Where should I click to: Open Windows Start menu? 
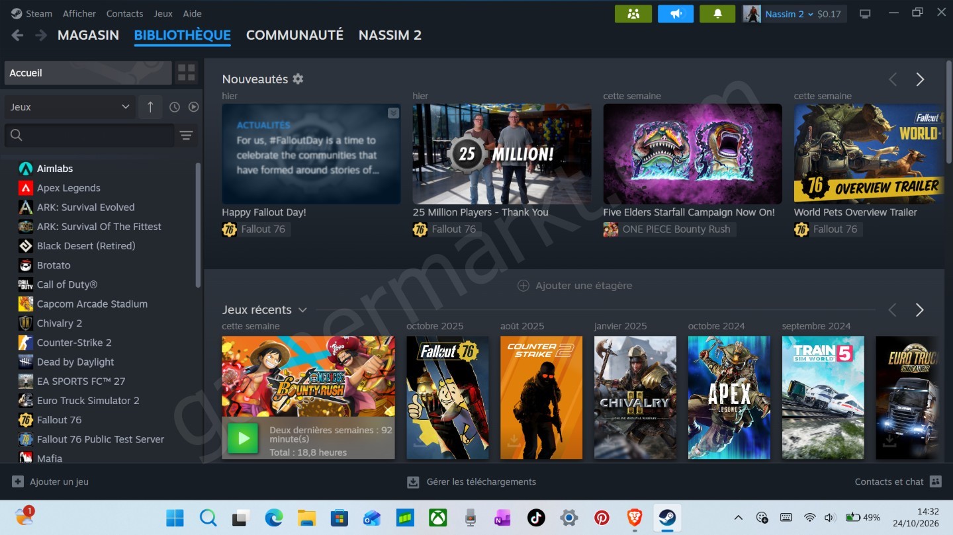pos(175,518)
